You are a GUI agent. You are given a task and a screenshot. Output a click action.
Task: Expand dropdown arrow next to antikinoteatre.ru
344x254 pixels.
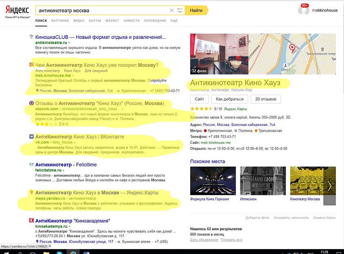[x=69, y=43]
